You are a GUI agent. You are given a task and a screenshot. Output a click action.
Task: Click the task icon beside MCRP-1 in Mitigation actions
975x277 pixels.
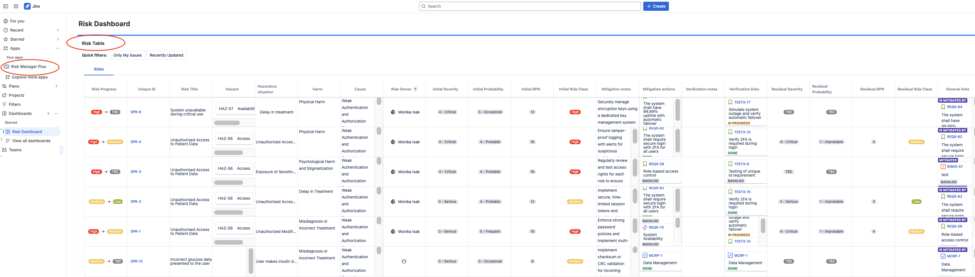(x=645, y=255)
